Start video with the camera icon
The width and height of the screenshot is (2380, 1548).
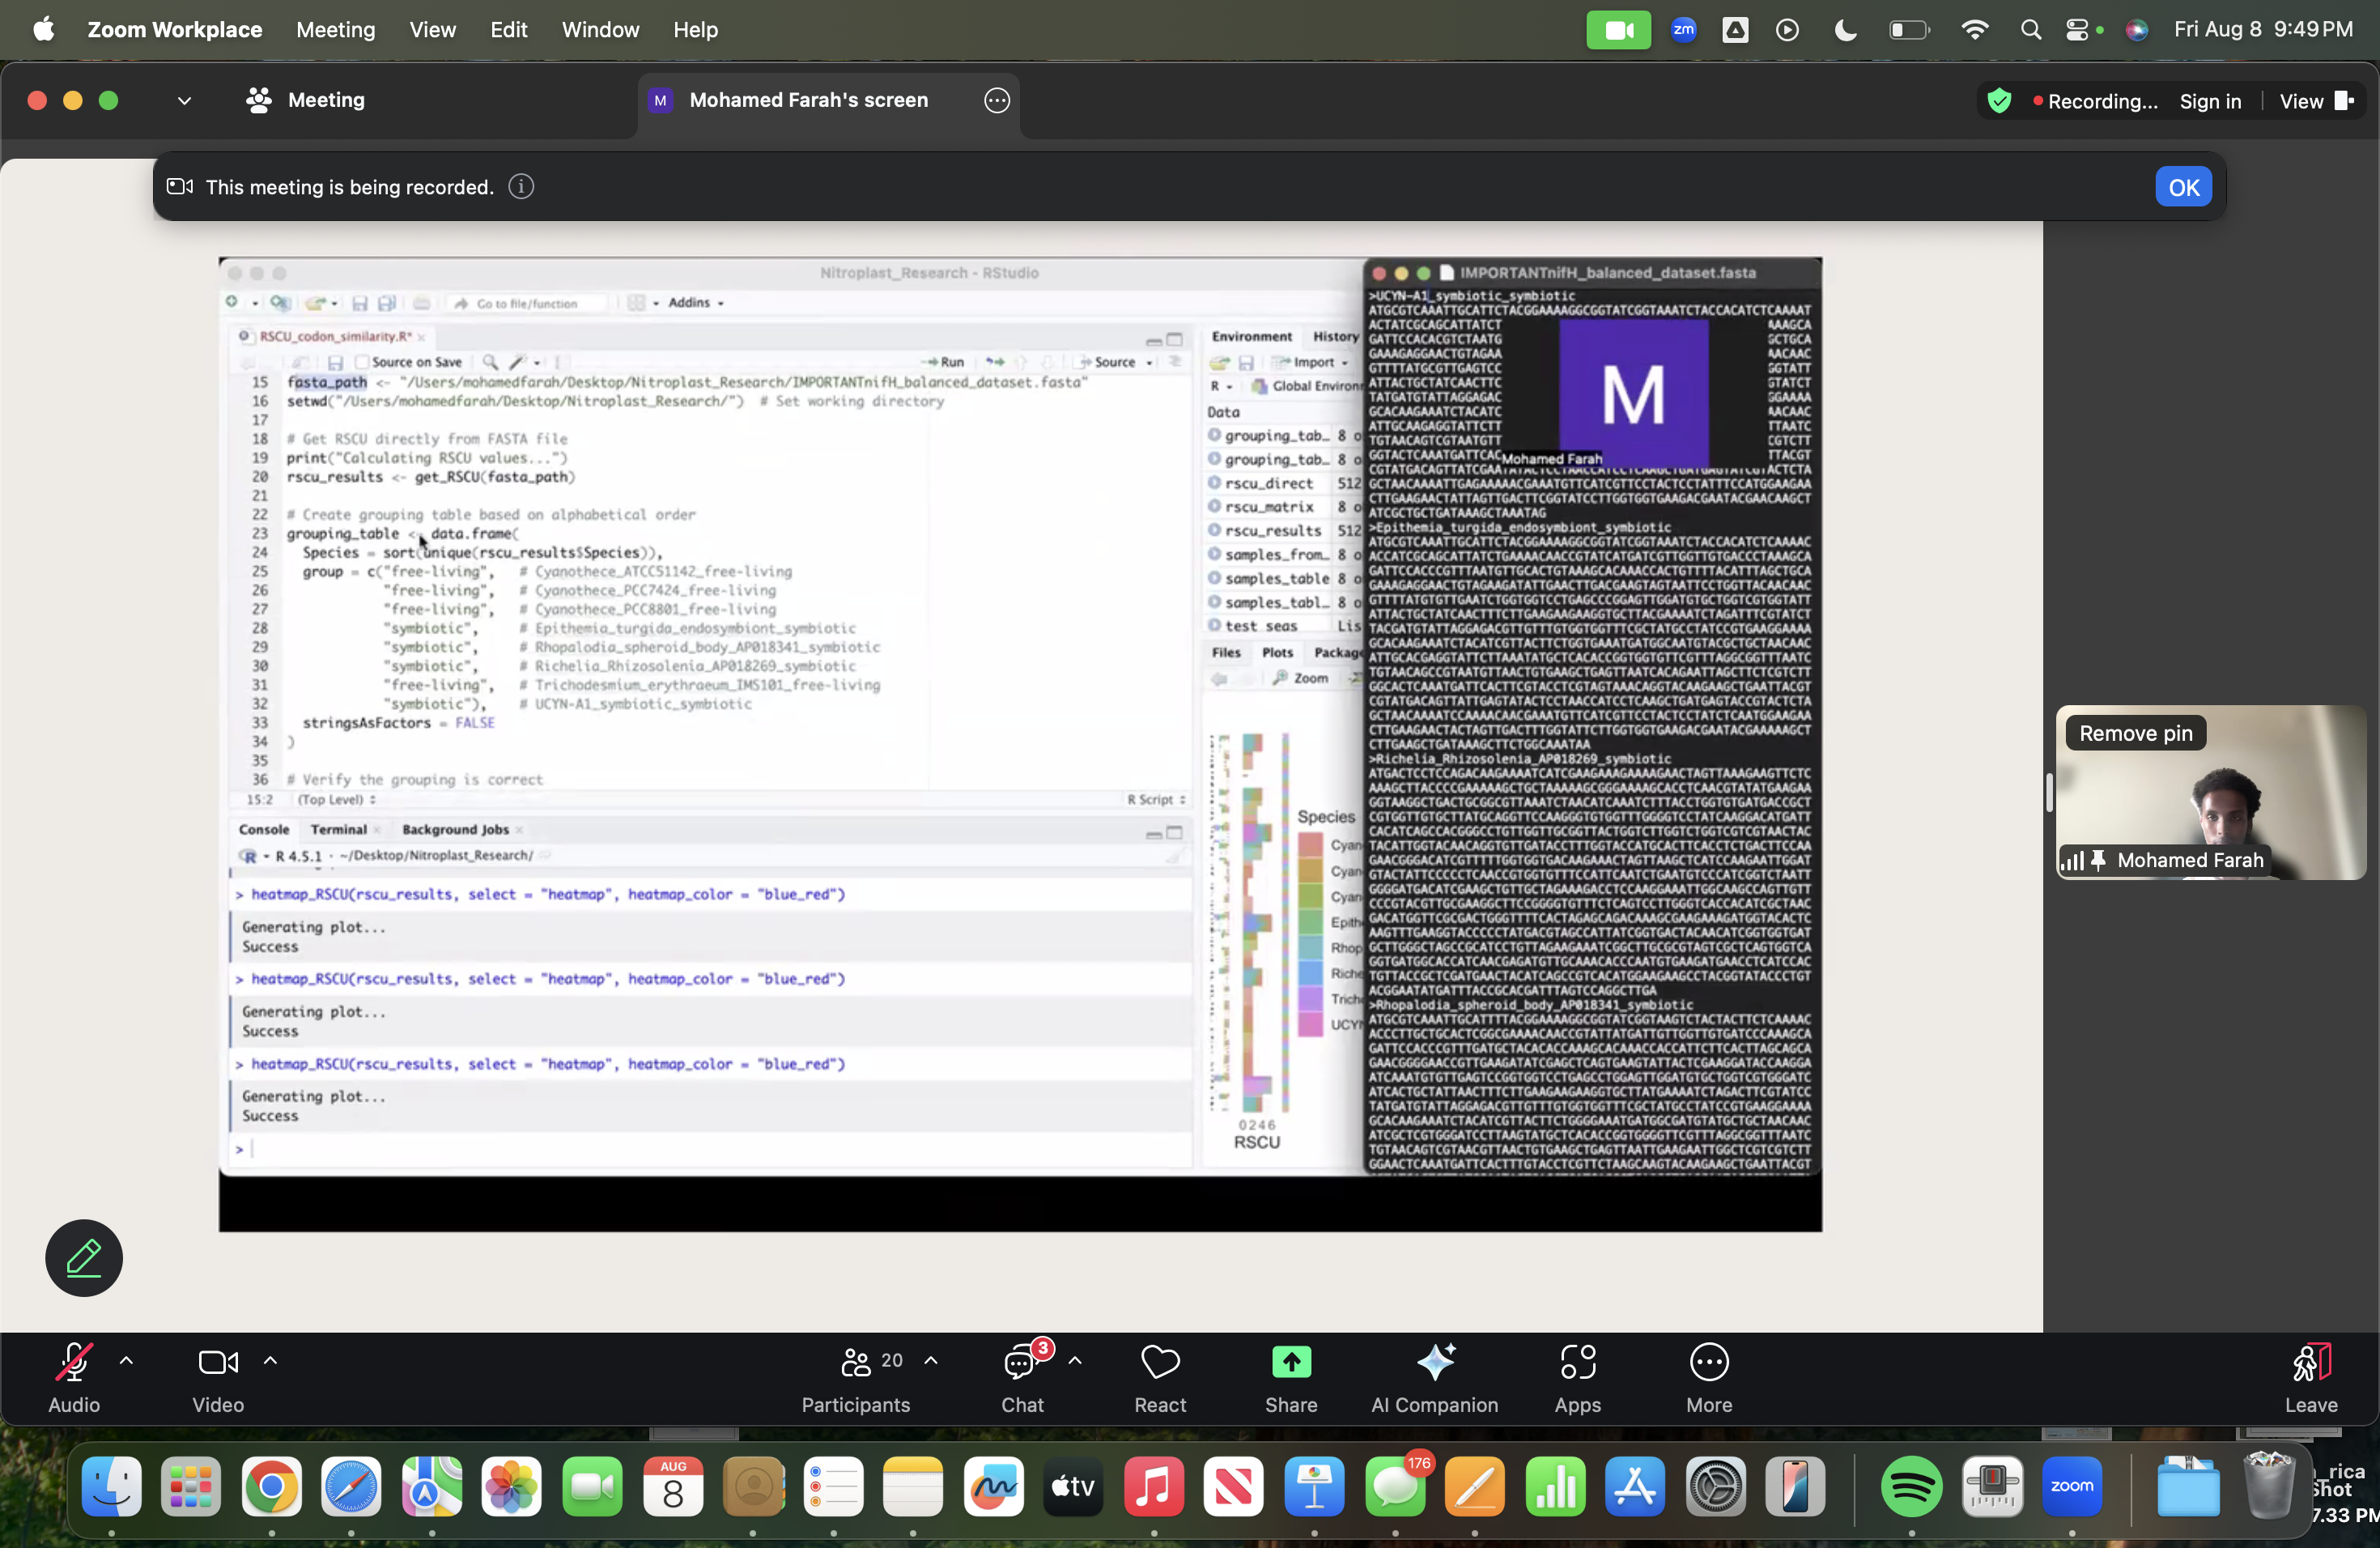pos(217,1363)
